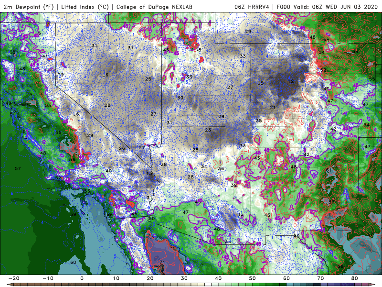Viewport: 382px width, 287px height.
Task: Click the dewpoint value 13 on the map
Action: tap(149, 173)
